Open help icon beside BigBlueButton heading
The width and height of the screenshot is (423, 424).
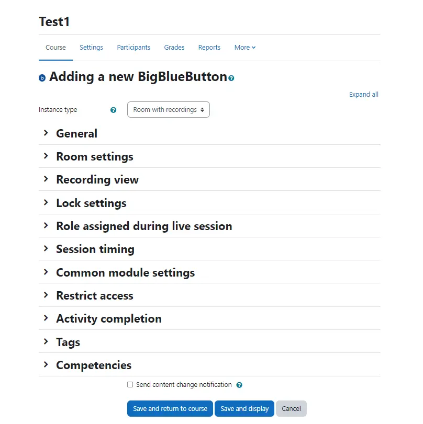coord(231,78)
